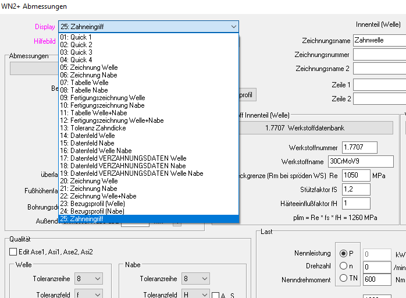Image resolution: width=406 pixels, height=298 pixels.
Task: Choose '19: Datenfeld VERZAHNUNGSDATEN Welle Nabe'
Action: (x=131, y=173)
